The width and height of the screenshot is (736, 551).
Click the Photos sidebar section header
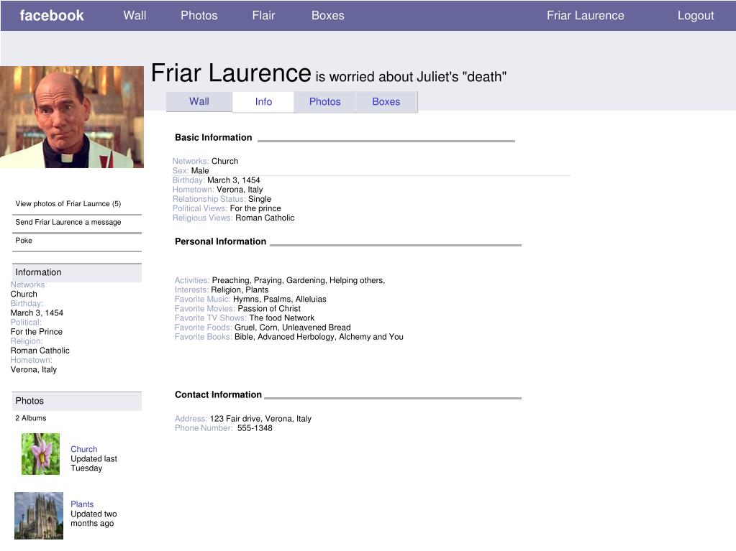point(77,401)
